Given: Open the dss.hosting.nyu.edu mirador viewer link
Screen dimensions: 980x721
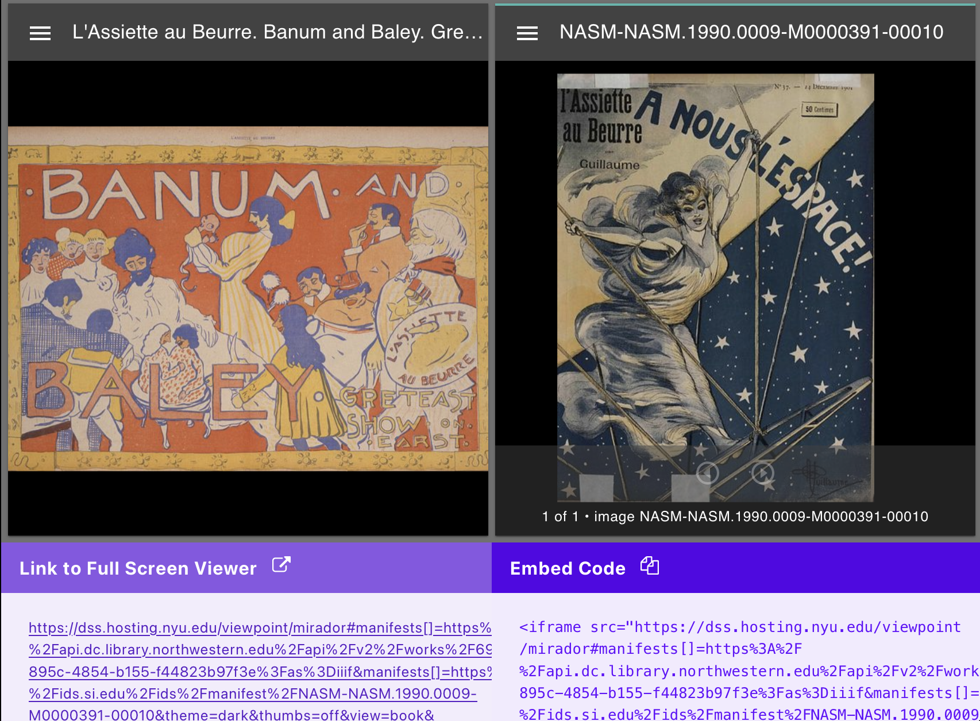Looking at the screenshot, I should click(x=260, y=671).
